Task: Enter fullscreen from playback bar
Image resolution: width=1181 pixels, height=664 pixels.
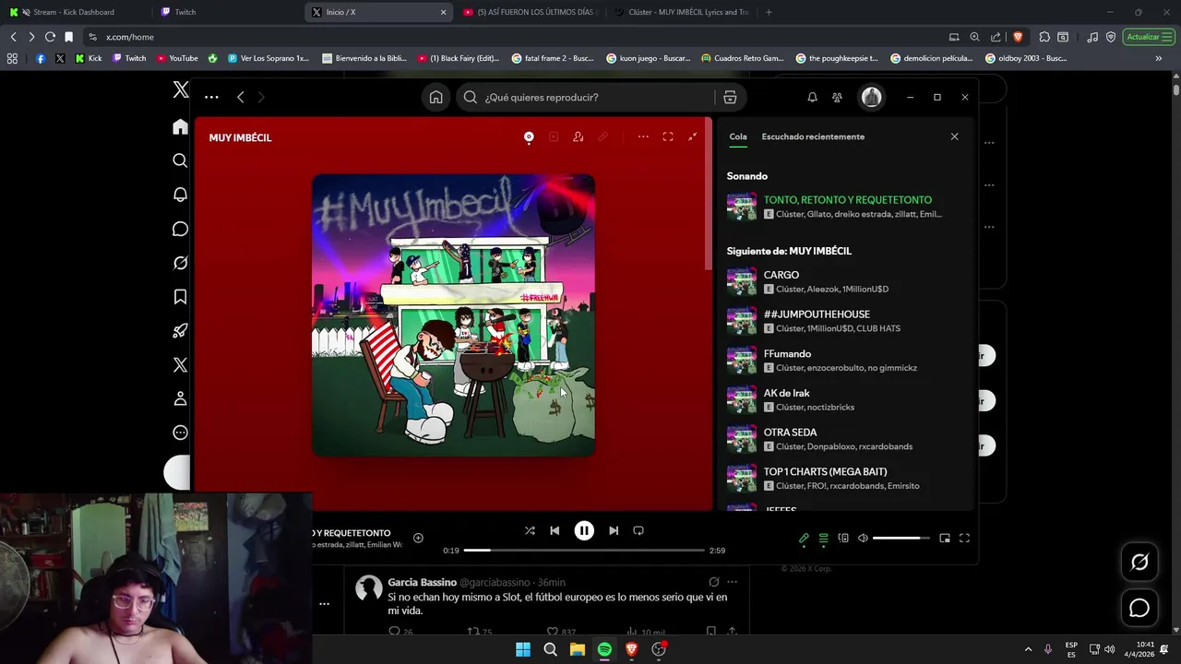Action: point(964,538)
